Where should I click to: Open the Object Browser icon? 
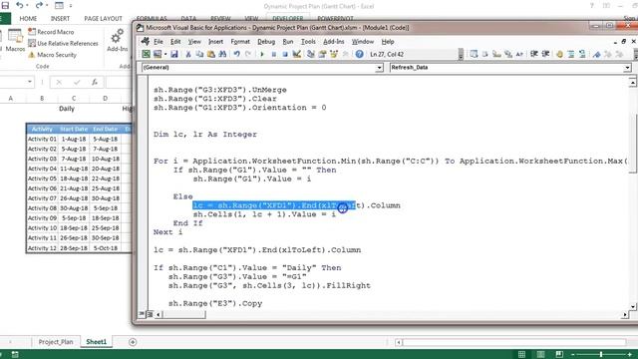click(x=334, y=54)
